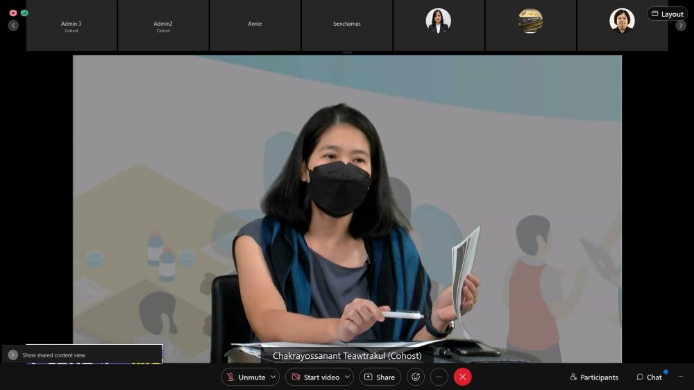Click red leave meeting button
Image resolution: width=694 pixels, height=390 pixels.
pos(463,377)
